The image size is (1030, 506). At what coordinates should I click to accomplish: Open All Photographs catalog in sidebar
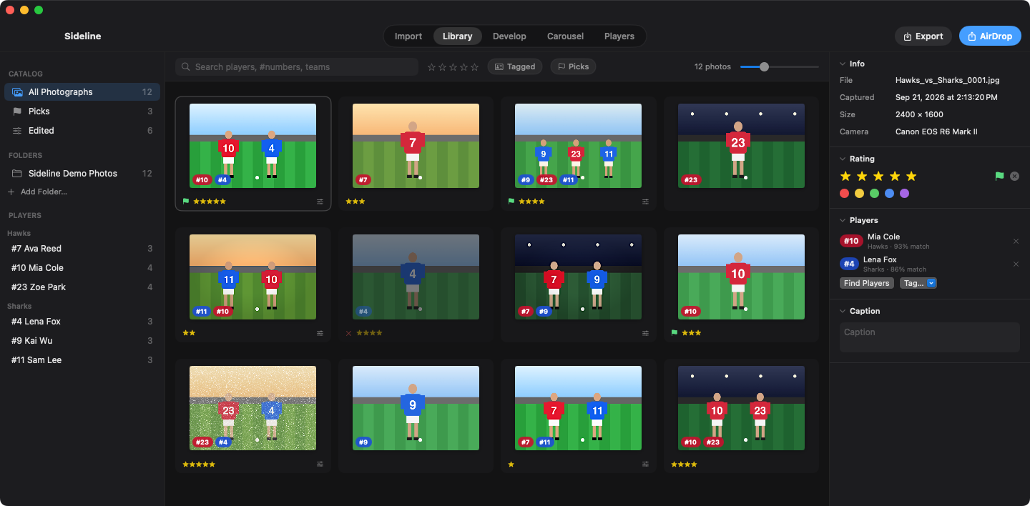pyautogui.click(x=82, y=91)
